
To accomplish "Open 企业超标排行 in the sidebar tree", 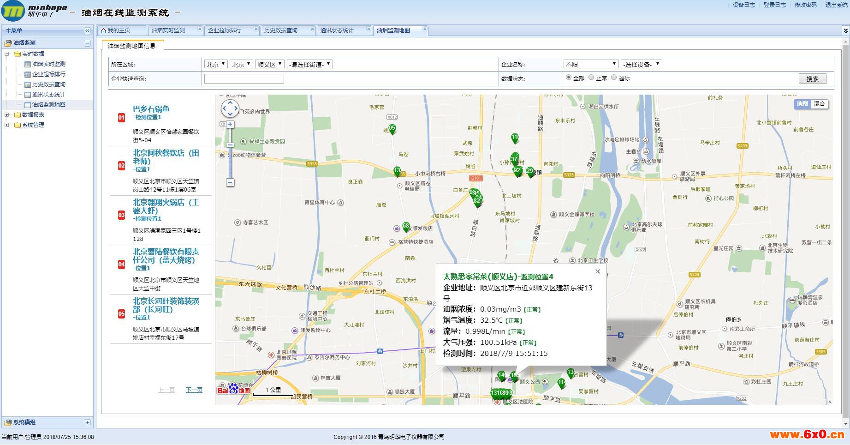I will tap(49, 74).
